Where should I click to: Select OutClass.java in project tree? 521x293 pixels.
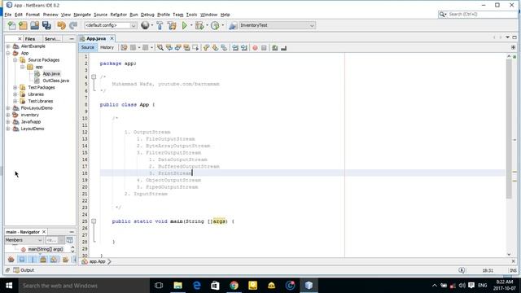coord(55,81)
